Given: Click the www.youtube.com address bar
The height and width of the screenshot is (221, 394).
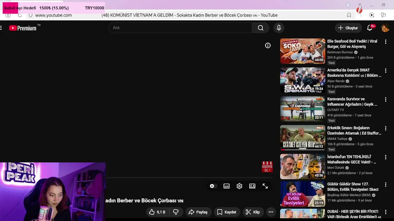Looking at the screenshot, I should point(54,15).
